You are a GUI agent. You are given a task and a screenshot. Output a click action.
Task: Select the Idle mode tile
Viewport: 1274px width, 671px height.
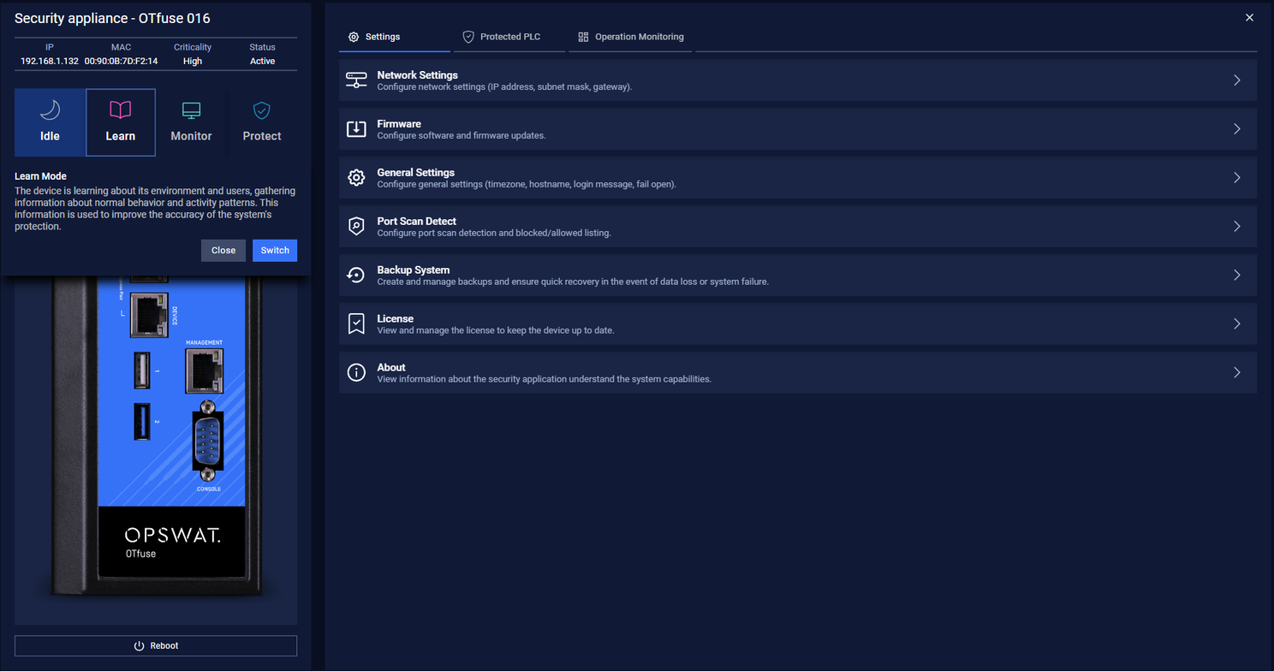(50, 122)
